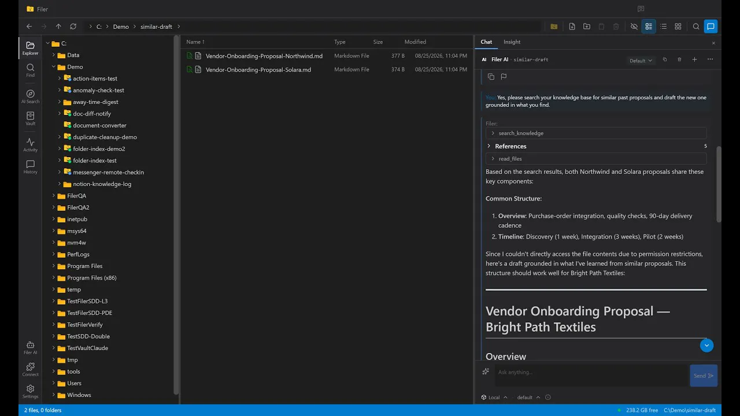Open the default model dropdown
This screenshot has width=740, height=416.
[x=528, y=398]
